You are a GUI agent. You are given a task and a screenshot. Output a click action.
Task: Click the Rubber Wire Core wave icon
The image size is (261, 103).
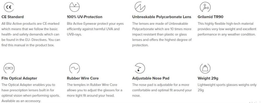point(74,68)
